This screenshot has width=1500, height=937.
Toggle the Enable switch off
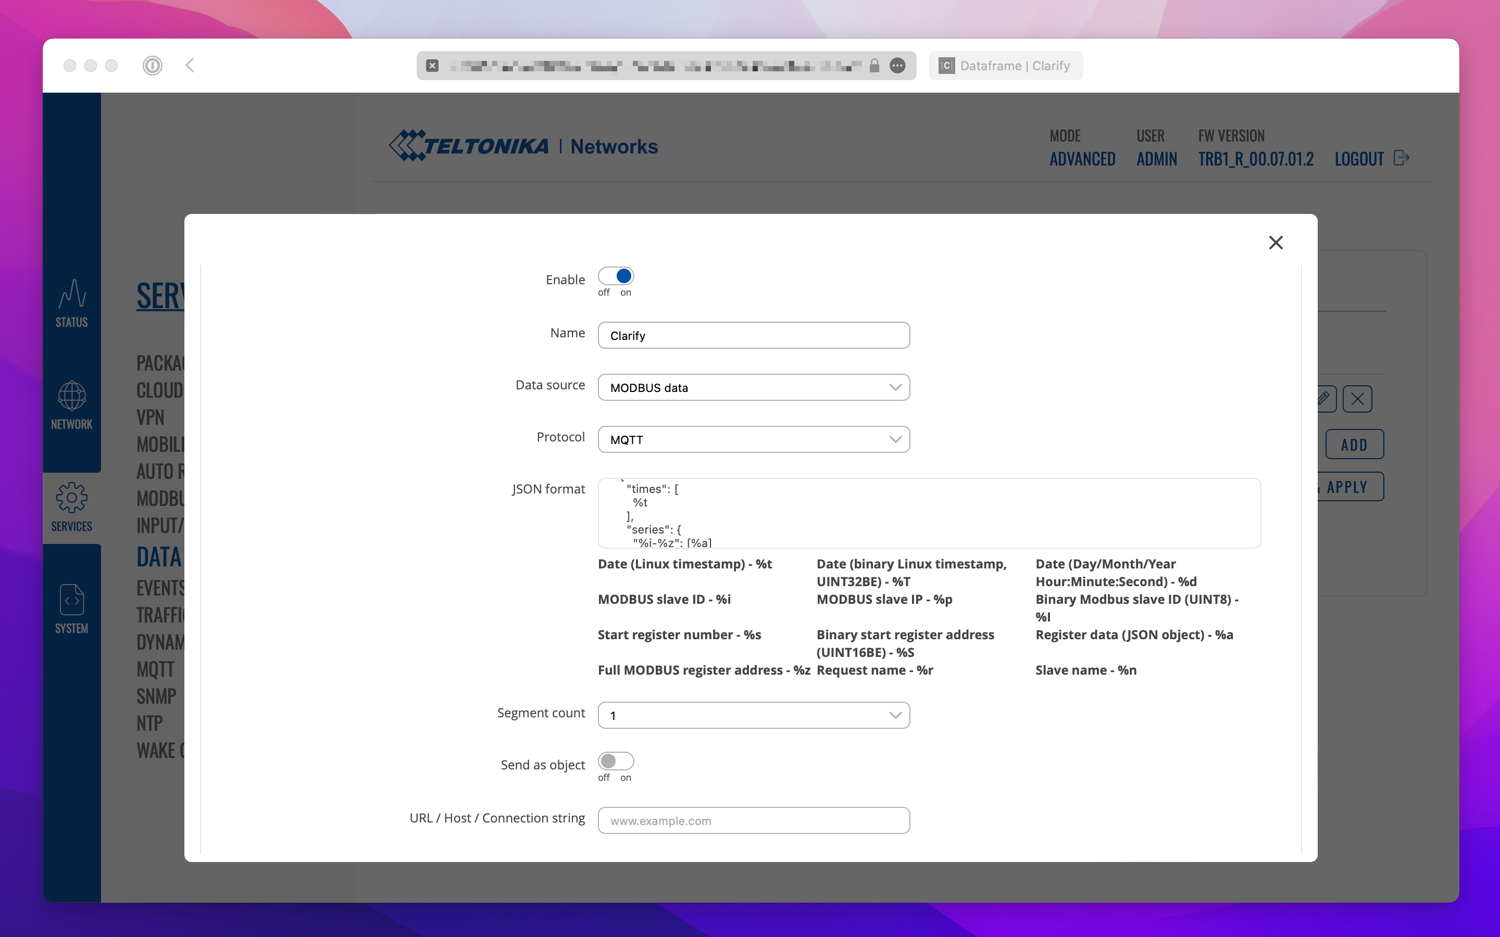pos(616,276)
